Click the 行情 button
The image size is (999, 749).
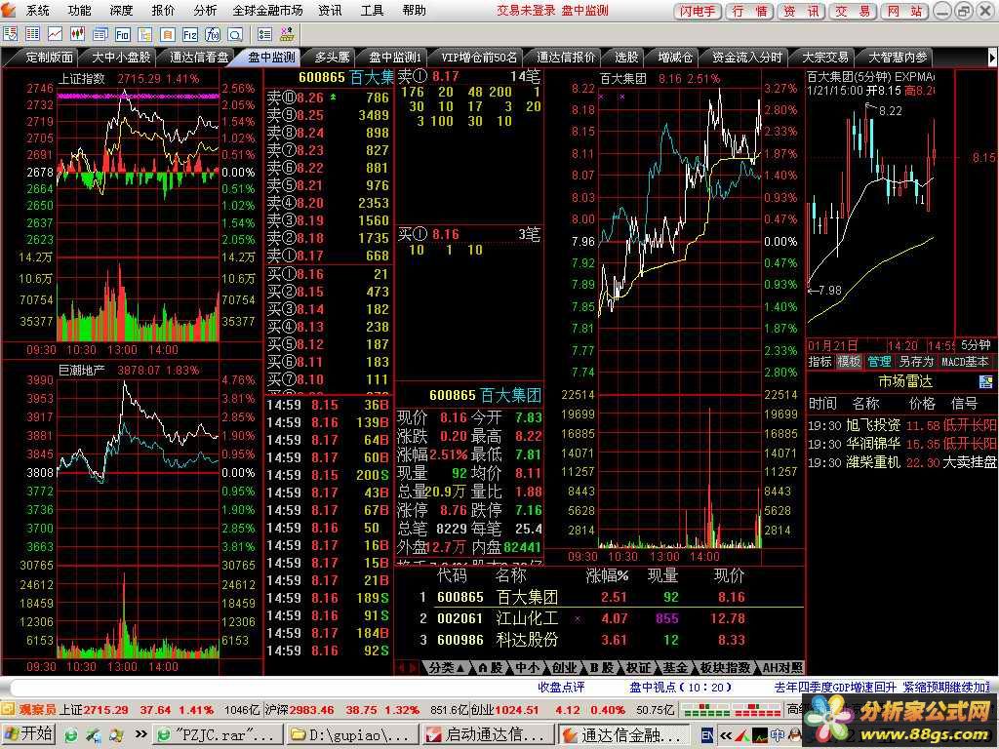point(749,11)
